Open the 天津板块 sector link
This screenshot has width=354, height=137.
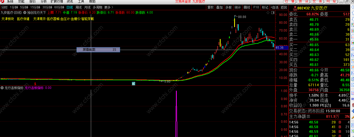(8, 19)
